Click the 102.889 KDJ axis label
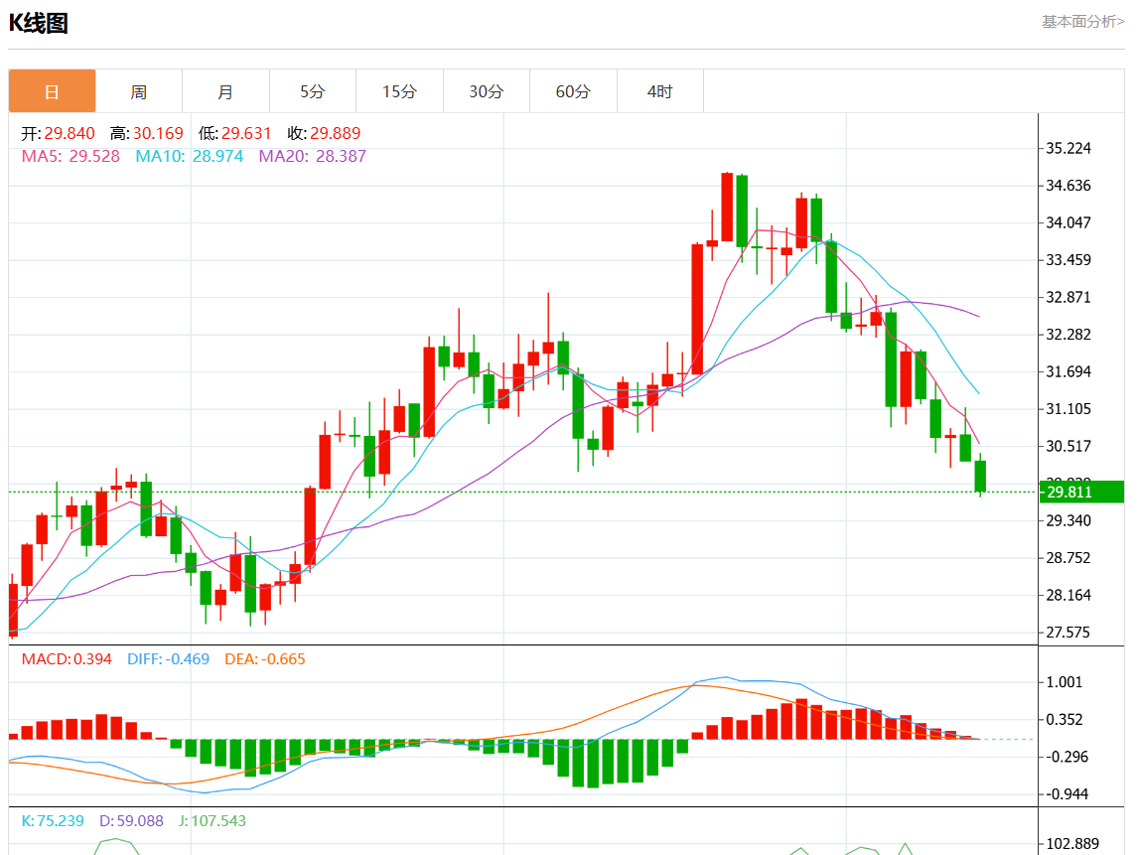 [1071, 844]
